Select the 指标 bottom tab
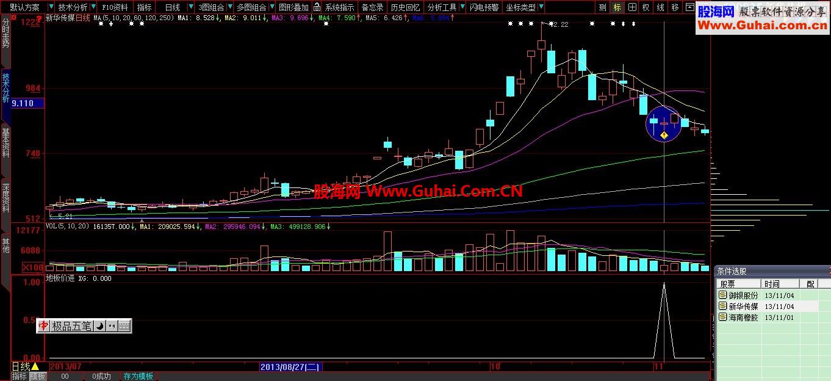This screenshot has width=831, height=381. click(20, 376)
